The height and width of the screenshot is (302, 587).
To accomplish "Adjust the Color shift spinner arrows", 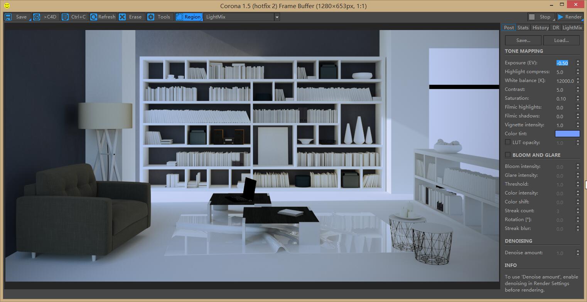I will coord(578,202).
